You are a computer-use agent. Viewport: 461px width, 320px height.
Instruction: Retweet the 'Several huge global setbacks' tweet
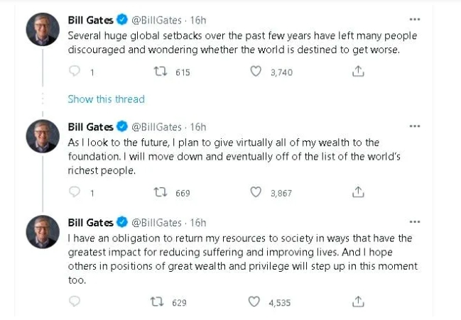[160, 72]
